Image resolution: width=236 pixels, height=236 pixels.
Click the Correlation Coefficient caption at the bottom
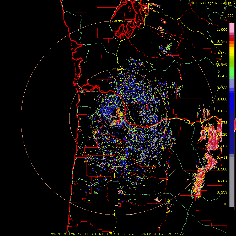tap(118, 234)
